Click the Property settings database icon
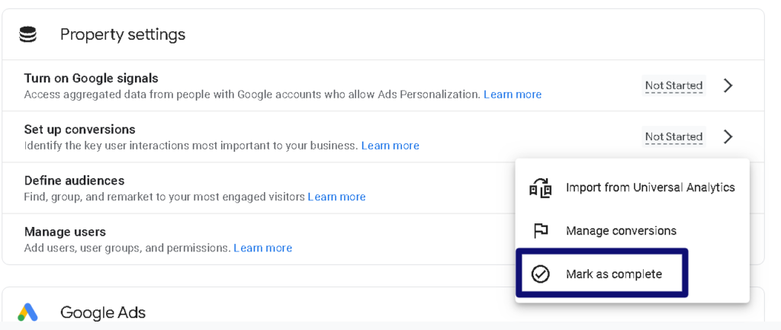 click(x=27, y=34)
